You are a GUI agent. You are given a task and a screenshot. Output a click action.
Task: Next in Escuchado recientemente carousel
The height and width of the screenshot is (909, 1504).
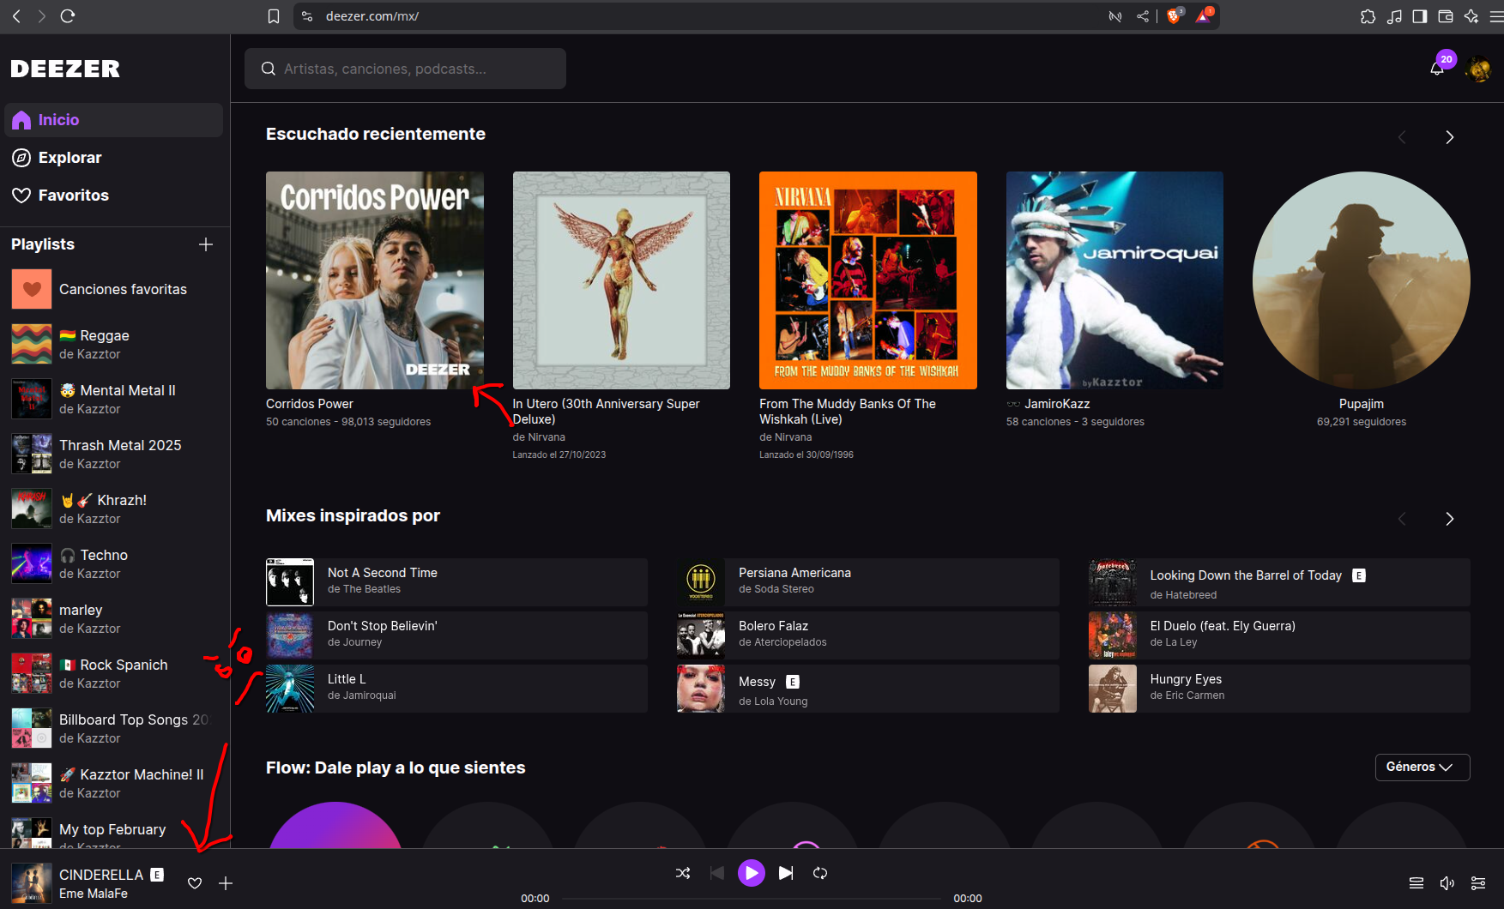pyautogui.click(x=1449, y=137)
